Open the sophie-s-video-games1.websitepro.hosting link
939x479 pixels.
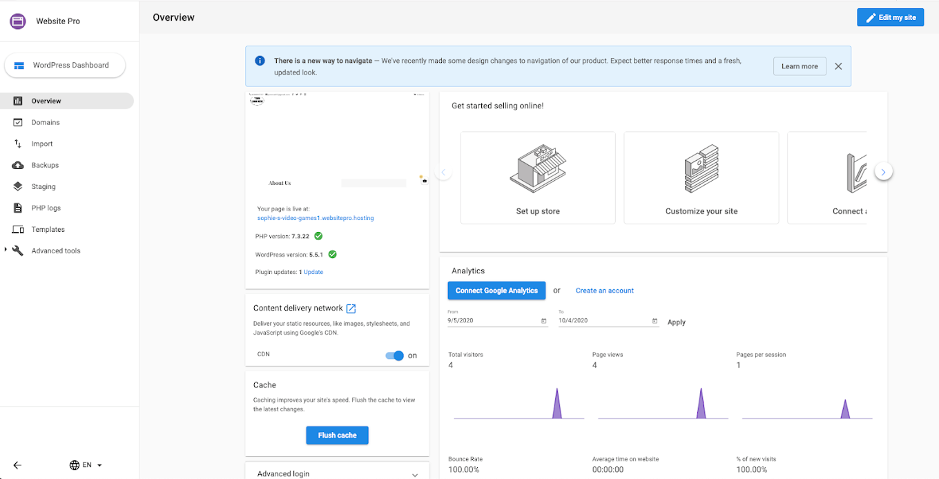[x=316, y=218]
